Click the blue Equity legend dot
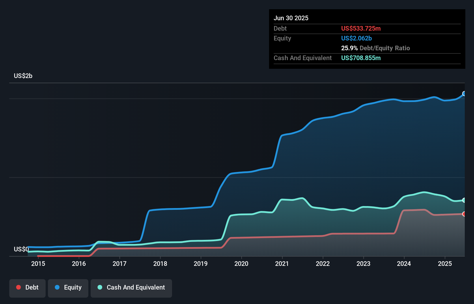The image size is (474, 304). [59, 287]
